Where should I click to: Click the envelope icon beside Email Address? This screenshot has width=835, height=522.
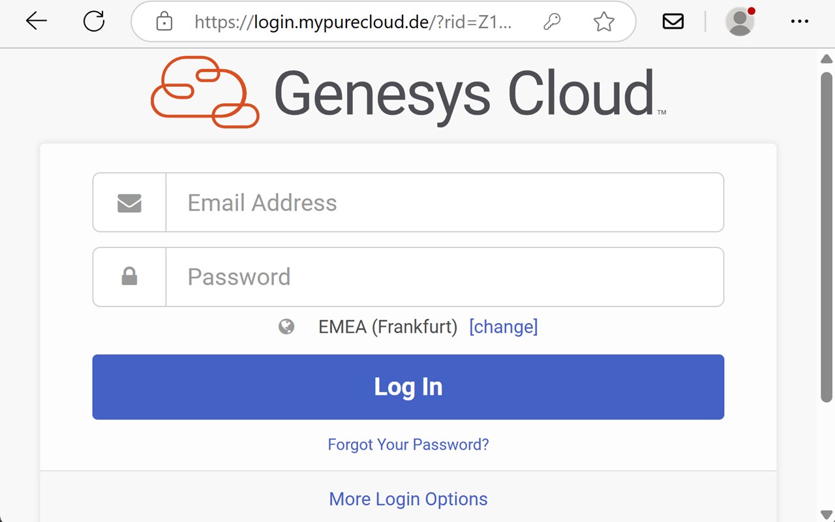click(129, 203)
